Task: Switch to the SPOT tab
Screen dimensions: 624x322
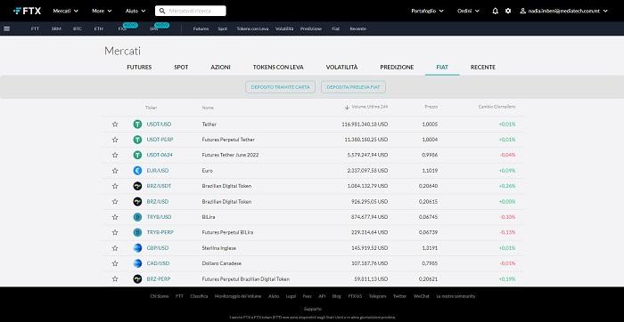Action: pyautogui.click(x=181, y=68)
